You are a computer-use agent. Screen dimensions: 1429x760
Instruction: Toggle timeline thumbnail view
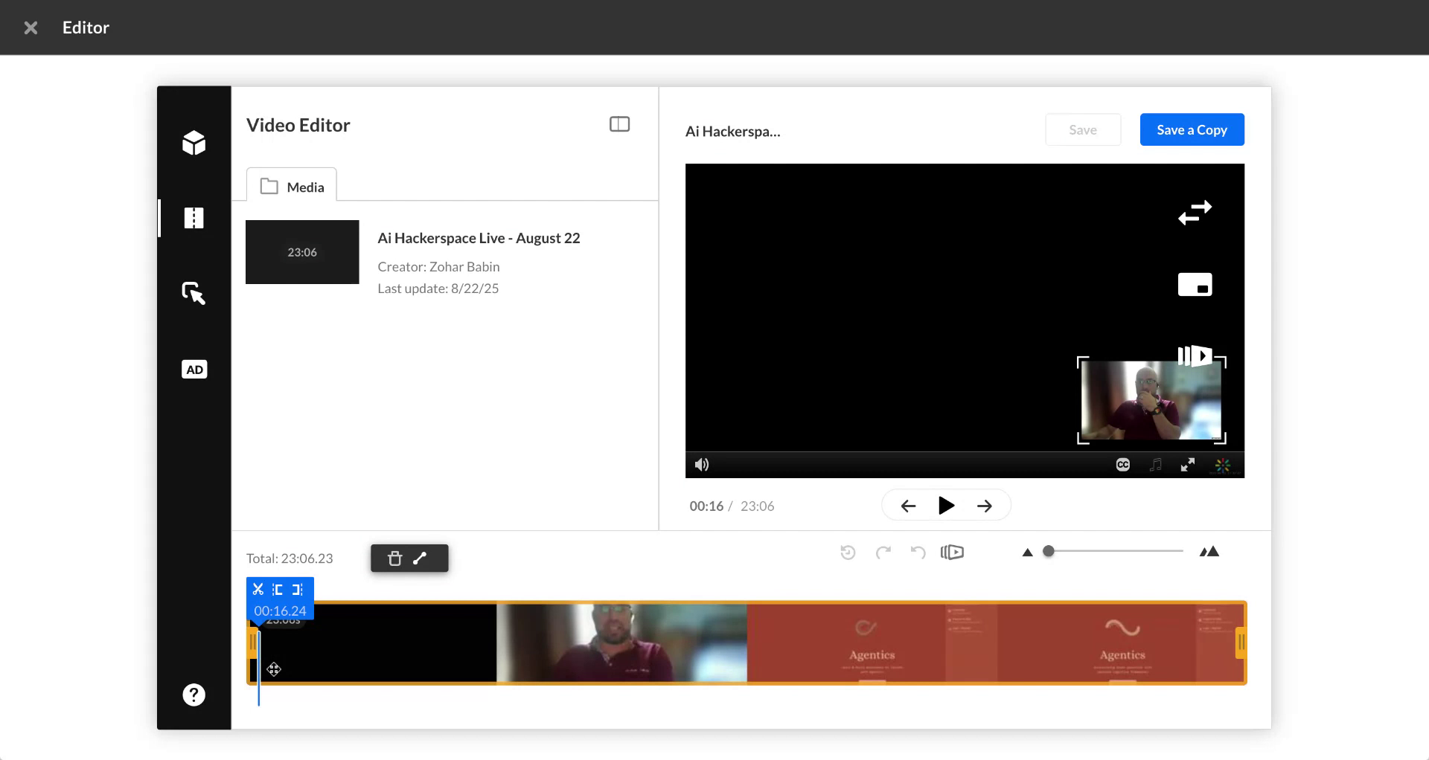click(952, 552)
